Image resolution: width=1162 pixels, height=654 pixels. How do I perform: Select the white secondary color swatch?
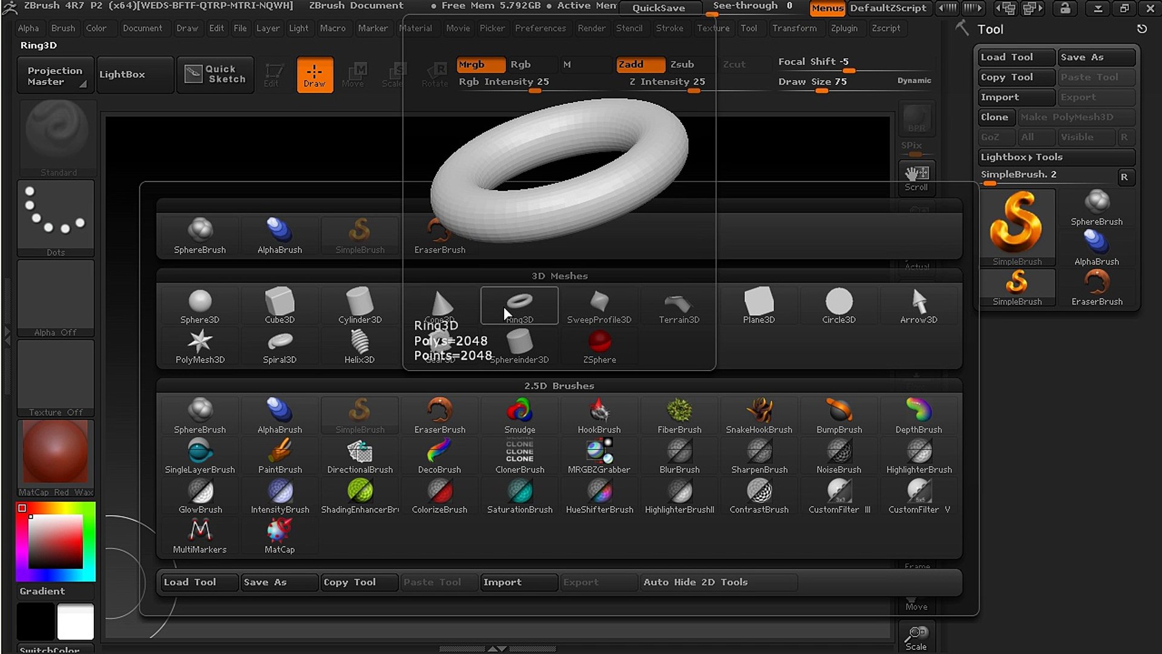tap(76, 621)
